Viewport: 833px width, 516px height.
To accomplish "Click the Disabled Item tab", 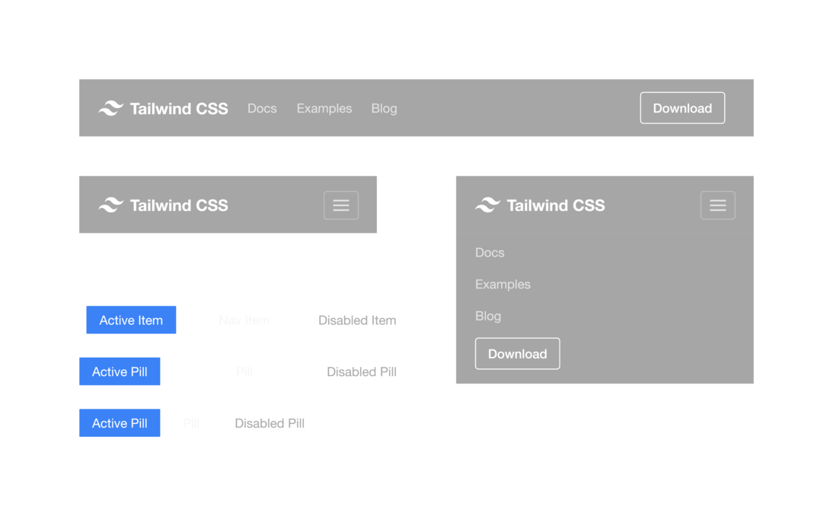I will click(x=357, y=320).
